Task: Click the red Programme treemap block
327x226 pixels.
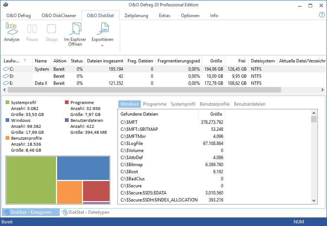Action: pyautogui.click(x=96, y=191)
